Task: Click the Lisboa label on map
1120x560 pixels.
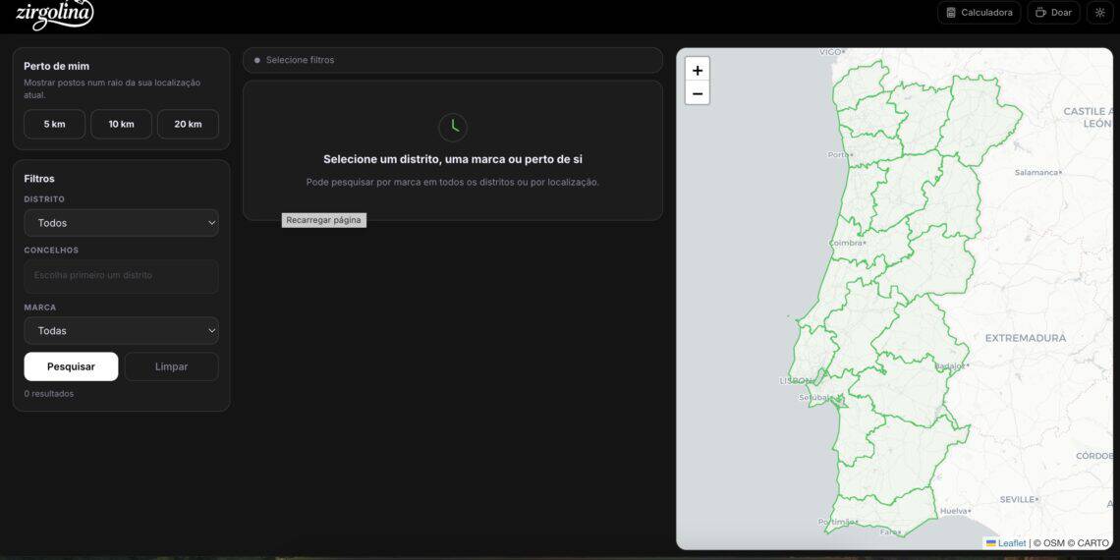Action: pyautogui.click(x=795, y=380)
